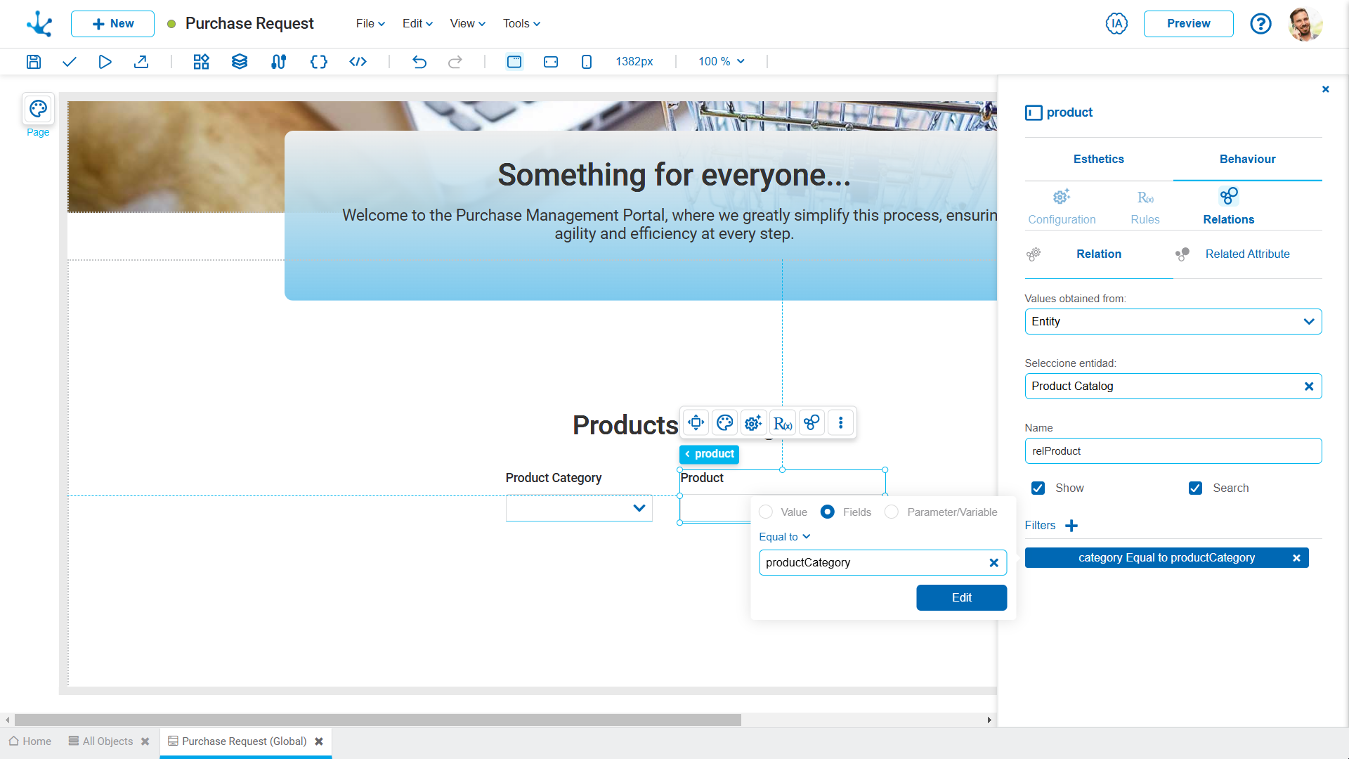Viewport: 1349px width, 759px height.
Task: Uncheck the Show checkbox
Action: click(1038, 488)
